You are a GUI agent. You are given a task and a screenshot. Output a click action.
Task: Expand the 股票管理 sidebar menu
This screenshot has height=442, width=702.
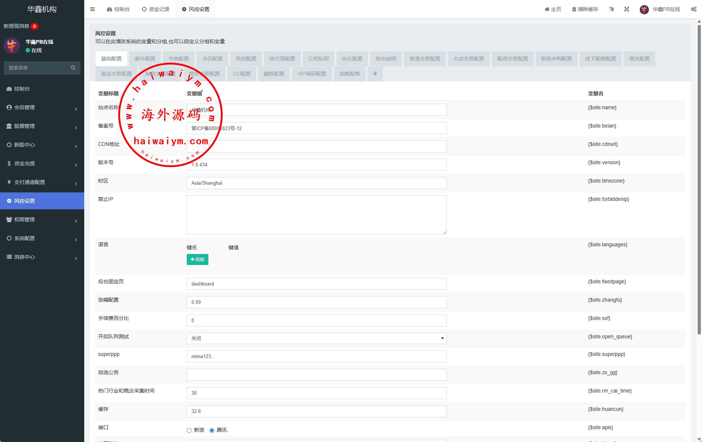[42, 126]
